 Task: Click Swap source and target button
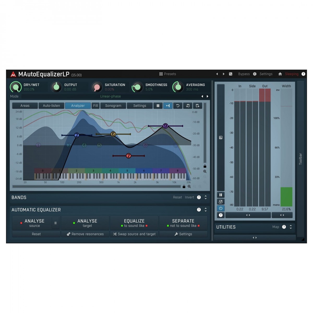point(134,234)
